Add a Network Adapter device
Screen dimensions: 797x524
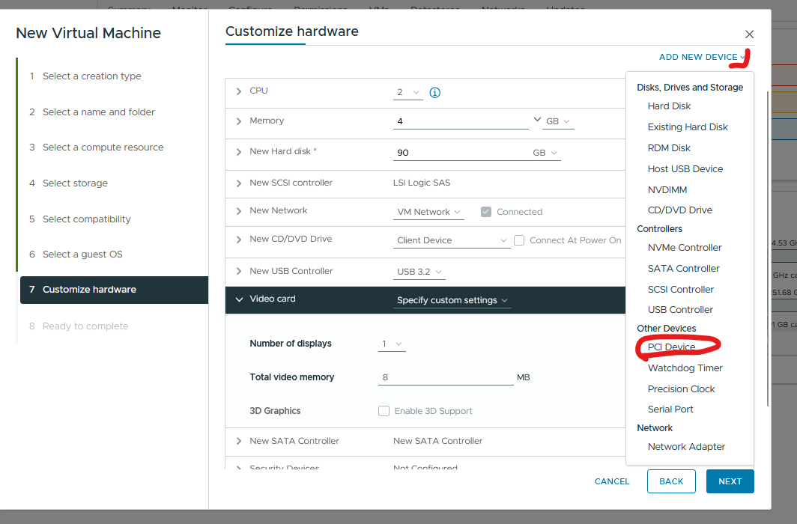coord(686,447)
